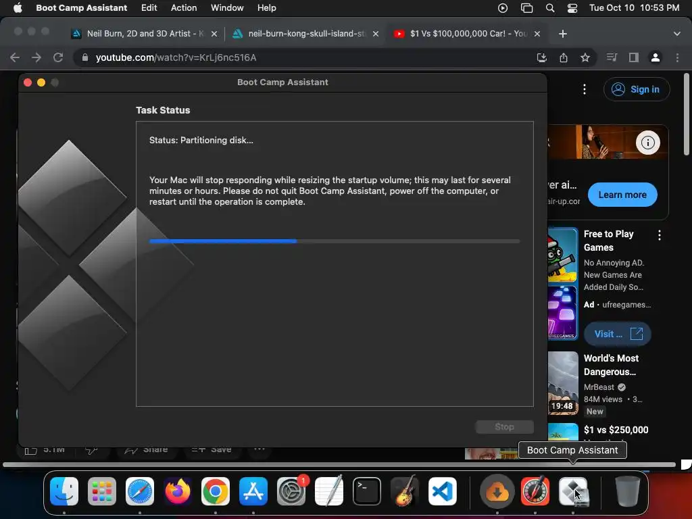Open Safari from the Dock
Viewport: 692px width, 519px height.
coord(140,491)
